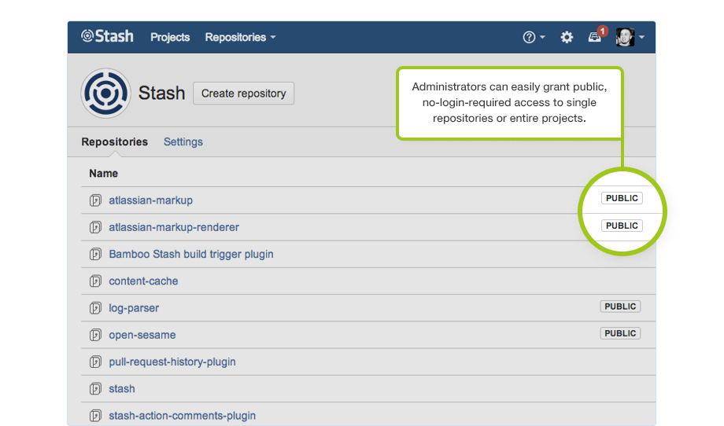Click the repository icon beside atlassian-markup-renderer
This screenshot has width=724, height=426.
pyautogui.click(x=95, y=227)
